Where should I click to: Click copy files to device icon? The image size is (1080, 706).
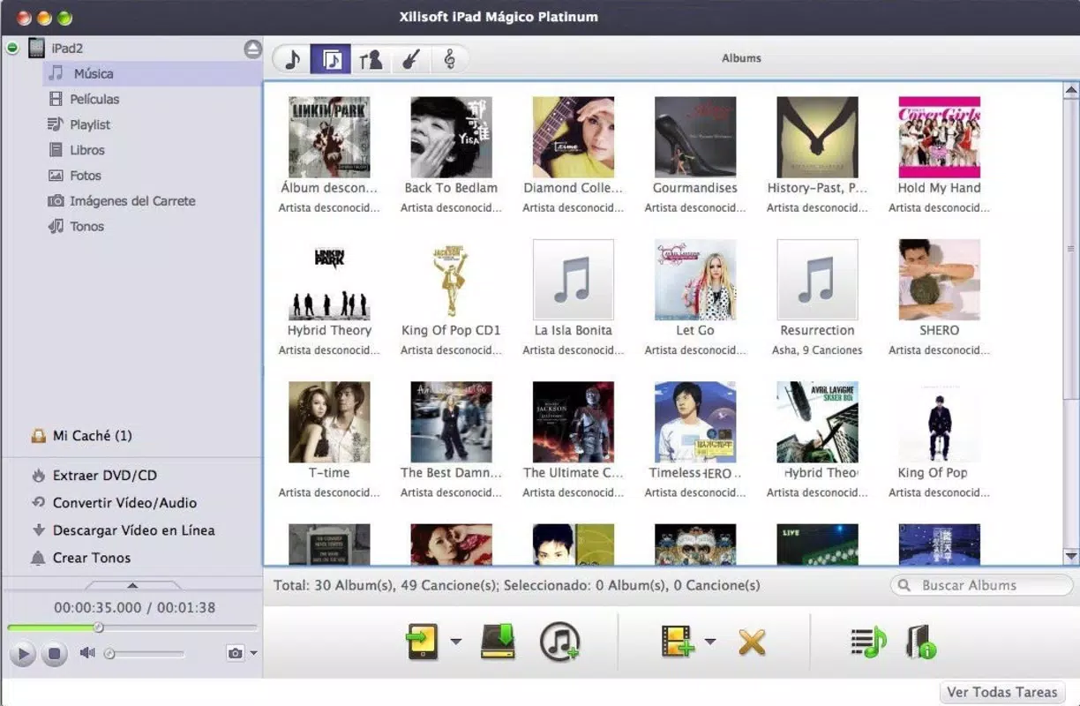[423, 642]
